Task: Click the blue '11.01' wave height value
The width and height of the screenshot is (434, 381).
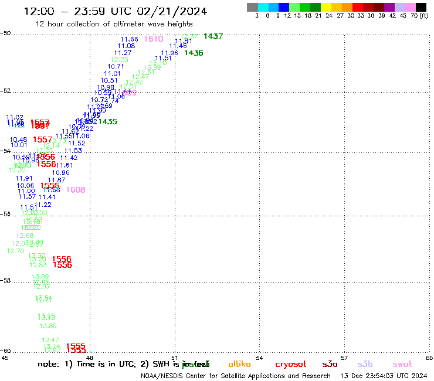Action: pos(112,74)
